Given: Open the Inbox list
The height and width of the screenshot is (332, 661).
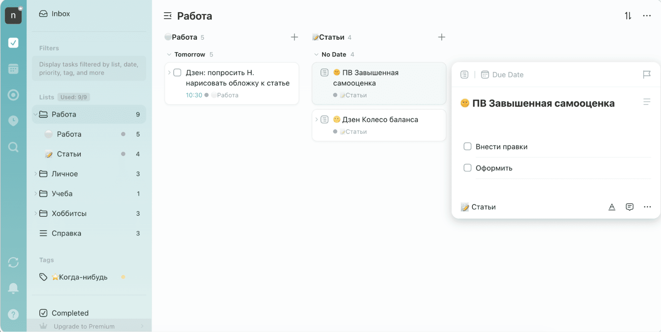Looking at the screenshot, I should 61,14.
